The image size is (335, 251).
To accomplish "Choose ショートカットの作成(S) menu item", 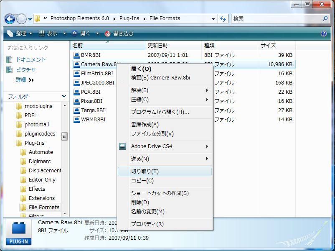I will 165,193.
